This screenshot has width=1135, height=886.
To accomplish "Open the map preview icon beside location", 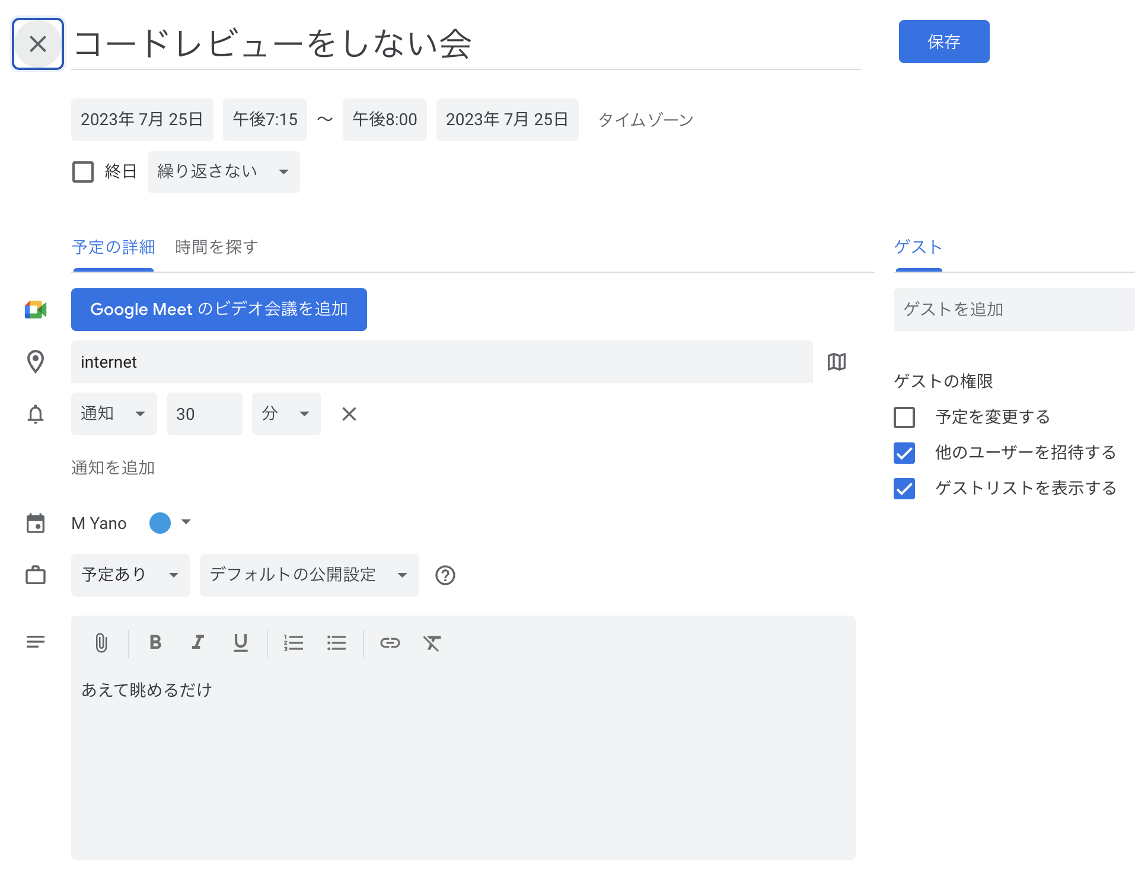I will (836, 362).
